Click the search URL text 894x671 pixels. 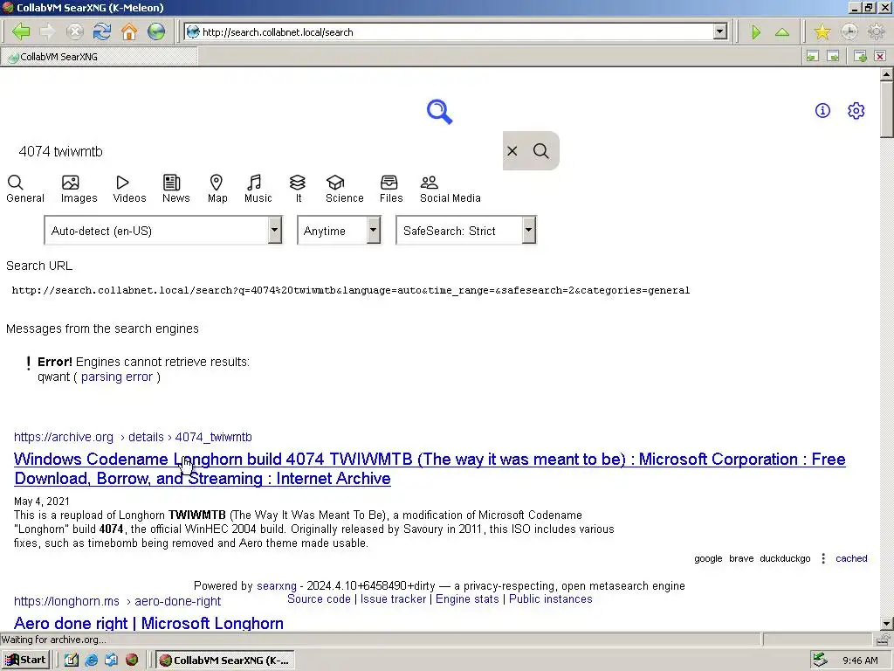pos(351,290)
